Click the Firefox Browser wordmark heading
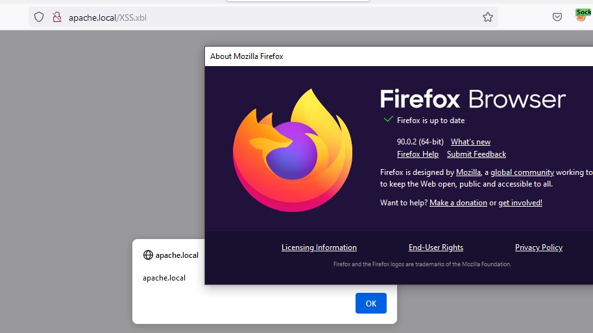Viewport: 593px width, 333px height. tap(473, 99)
